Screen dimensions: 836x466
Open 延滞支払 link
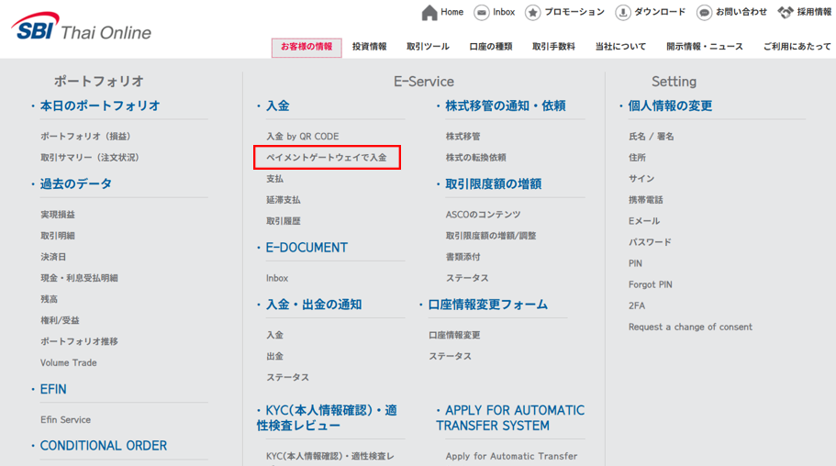tap(284, 200)
